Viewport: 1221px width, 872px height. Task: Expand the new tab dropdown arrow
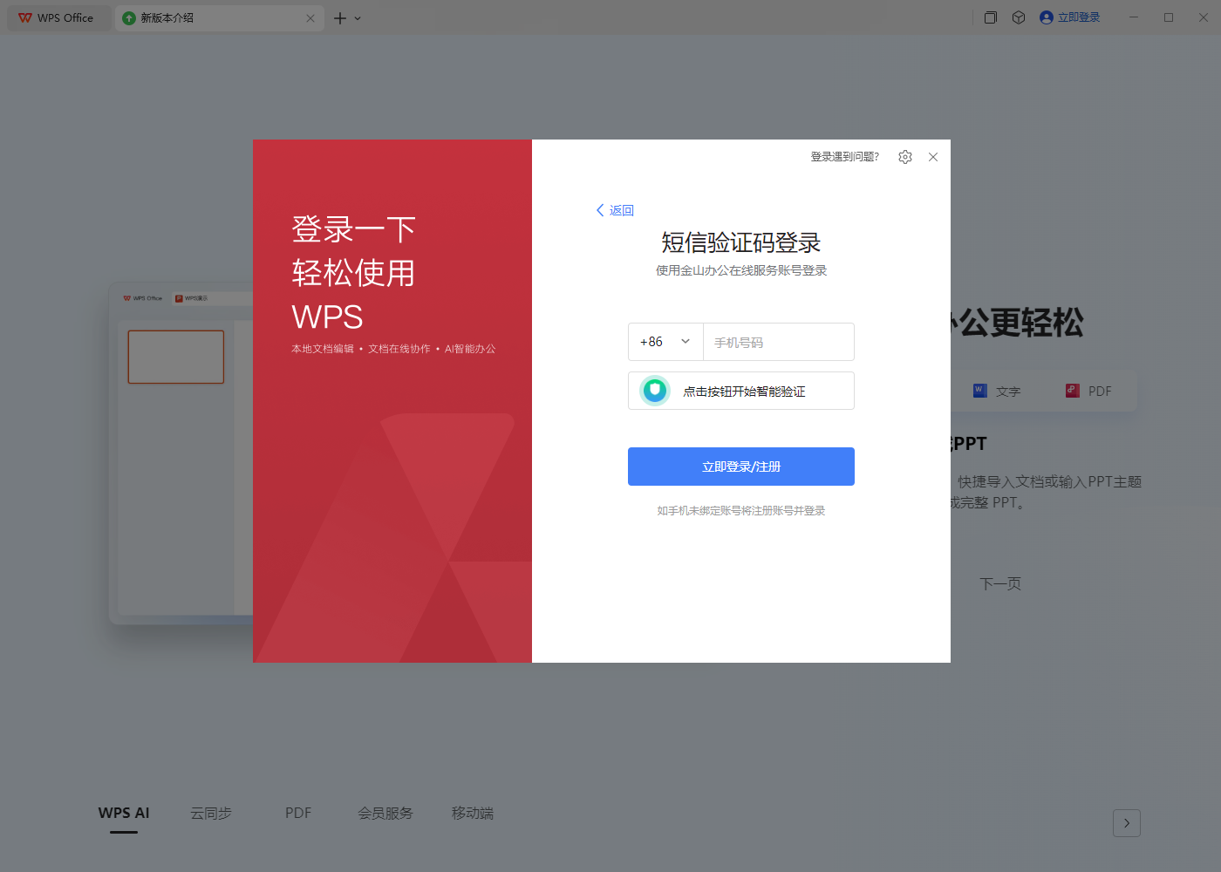(358, 18)
